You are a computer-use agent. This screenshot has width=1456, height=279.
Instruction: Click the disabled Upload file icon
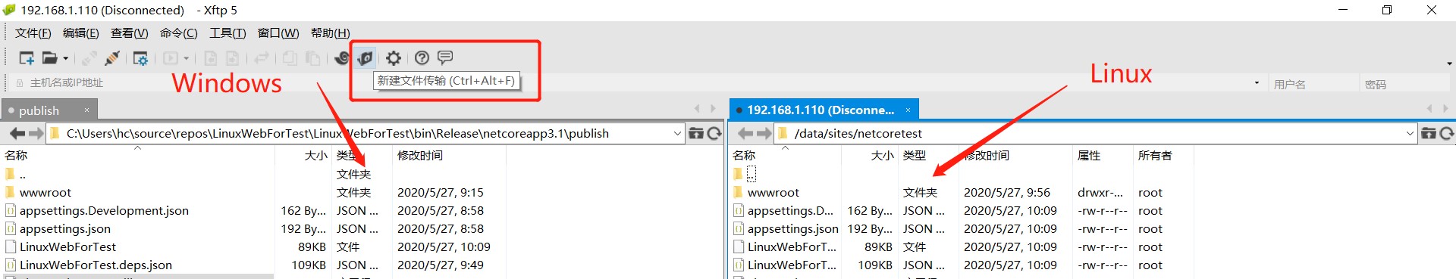click(x=233, y=58)
